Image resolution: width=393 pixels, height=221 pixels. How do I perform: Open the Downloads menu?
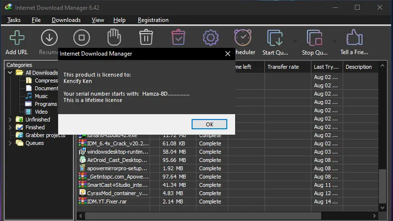[x=66, y=20]
